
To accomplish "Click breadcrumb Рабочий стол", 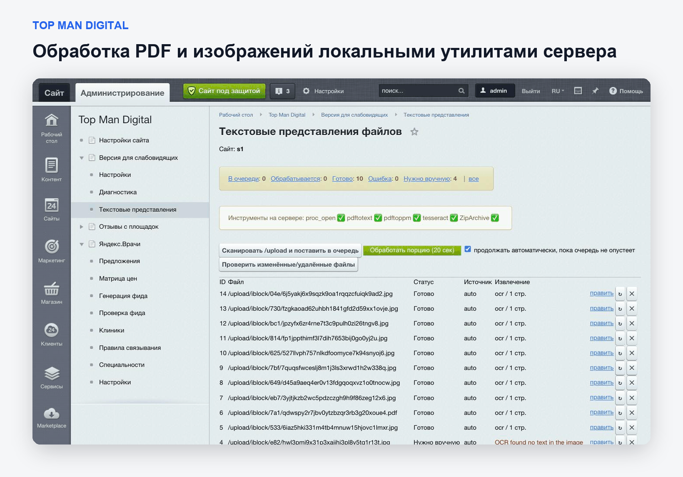I will (236, 115).
